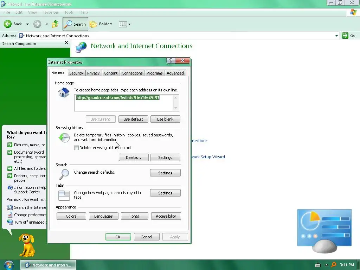Close the Search Companion pane
This screenshot has height=270, width=360.
[66, 43]
